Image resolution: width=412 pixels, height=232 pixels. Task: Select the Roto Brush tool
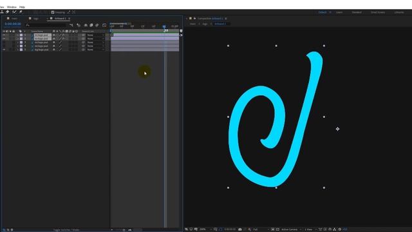[14, 12]
